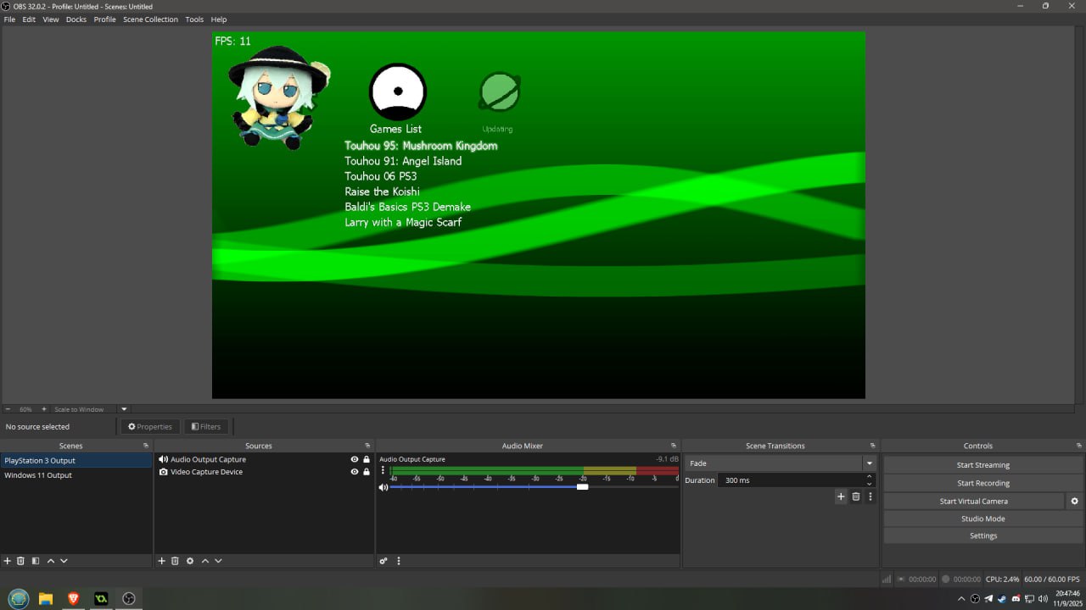Viewport: 1086px width, 610px height.
Task: Add a new source with the plus icon
Action: point(162,561)
